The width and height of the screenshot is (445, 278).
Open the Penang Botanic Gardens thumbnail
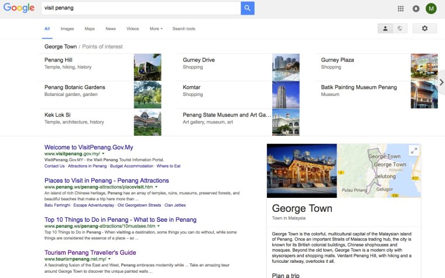click(x=148, y=95)
